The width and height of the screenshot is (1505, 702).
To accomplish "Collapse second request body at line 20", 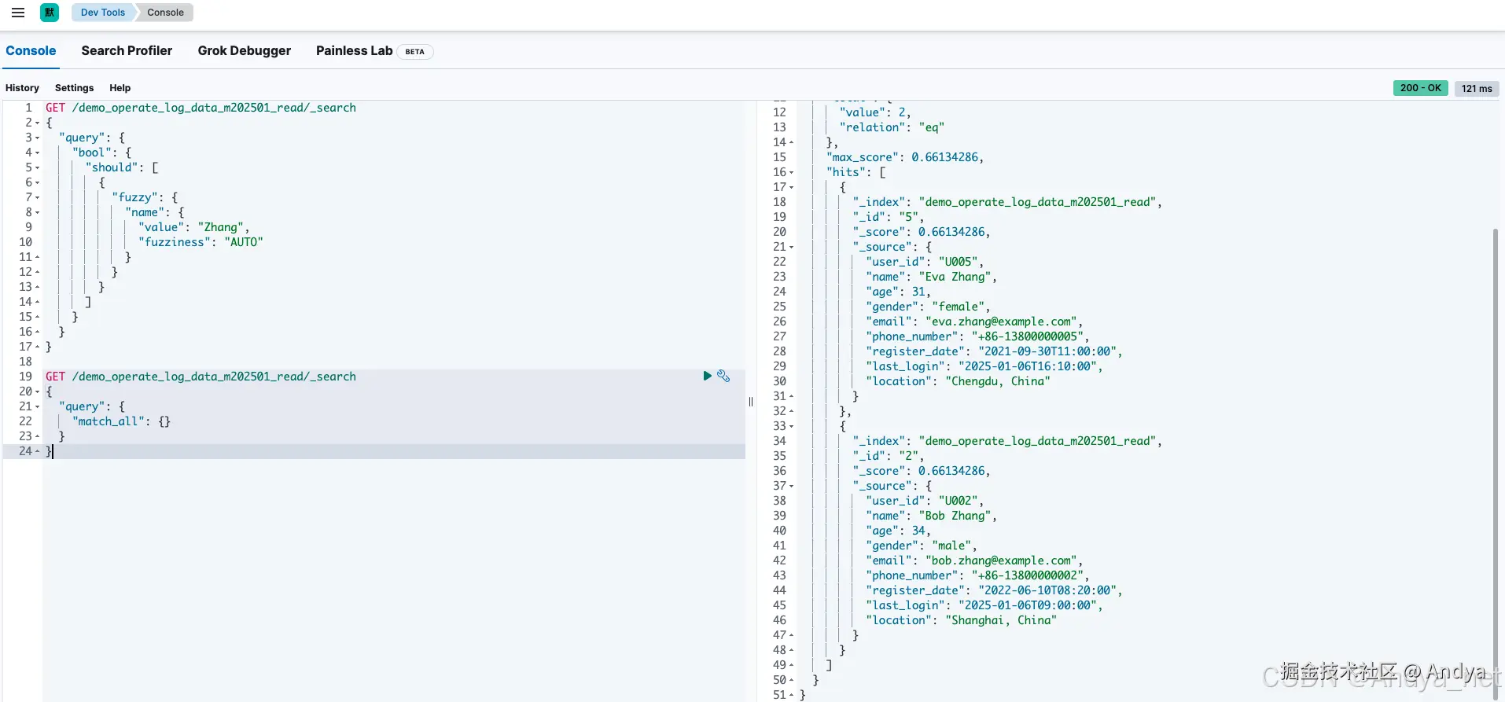I will click(37, 392).
